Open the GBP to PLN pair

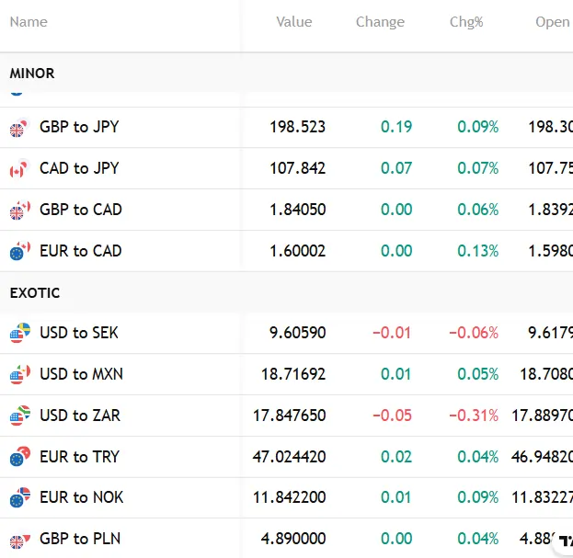pyautogui.click(x=80, y=539)
